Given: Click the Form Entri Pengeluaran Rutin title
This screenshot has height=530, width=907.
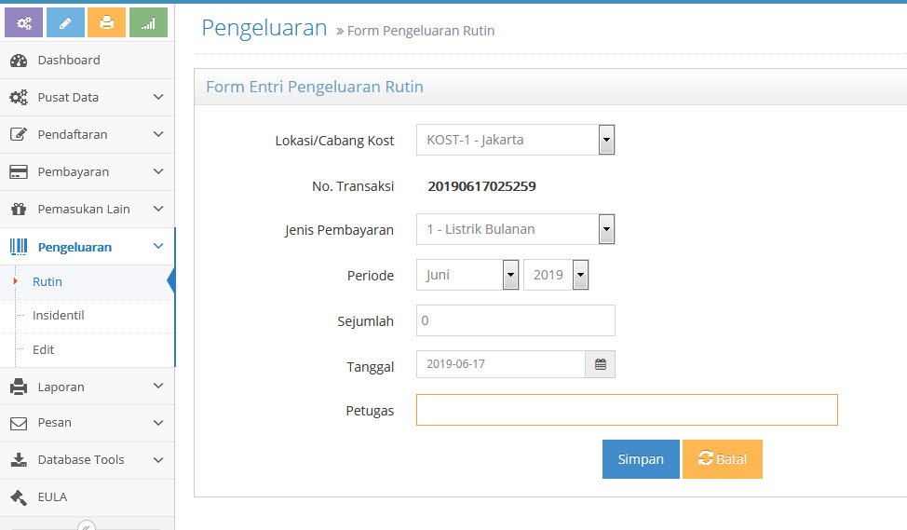Looking at the screenshot, I should coord(315,87).
